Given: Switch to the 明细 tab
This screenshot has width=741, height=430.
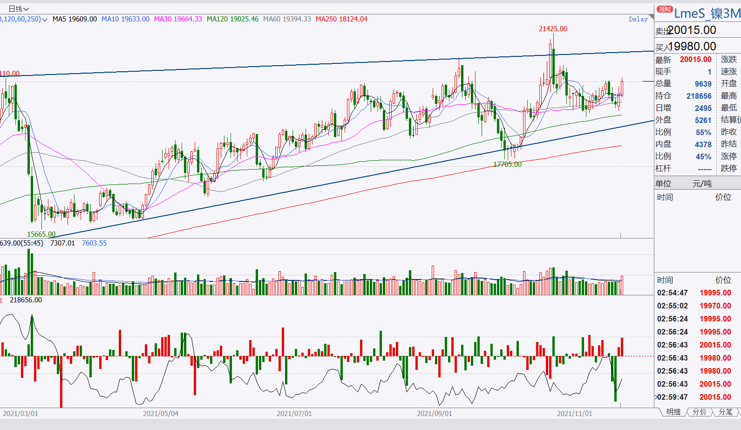Looking at the screenshot, I should 673,412.
